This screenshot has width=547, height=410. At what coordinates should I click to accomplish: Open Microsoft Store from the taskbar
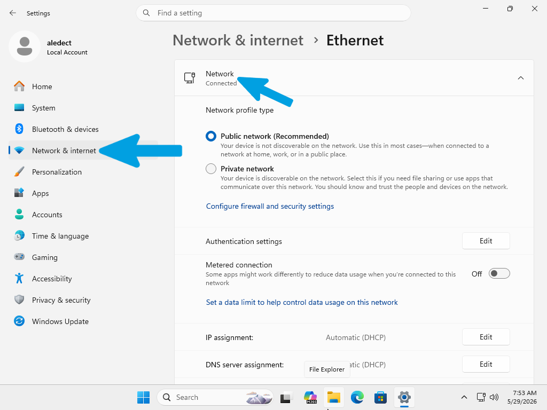[x=380, y=397]
